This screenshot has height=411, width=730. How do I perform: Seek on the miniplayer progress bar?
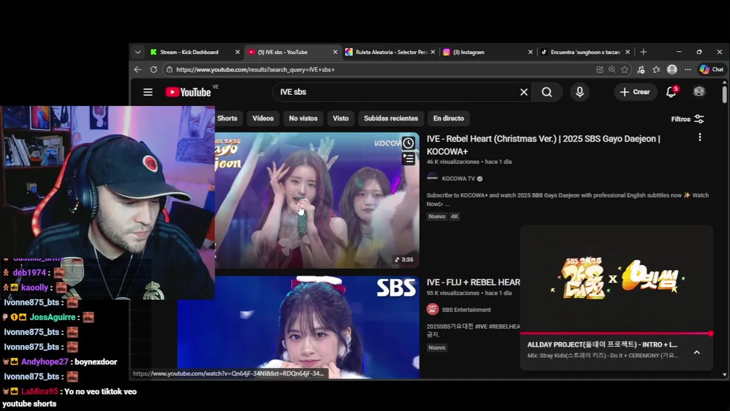[616, 333]
